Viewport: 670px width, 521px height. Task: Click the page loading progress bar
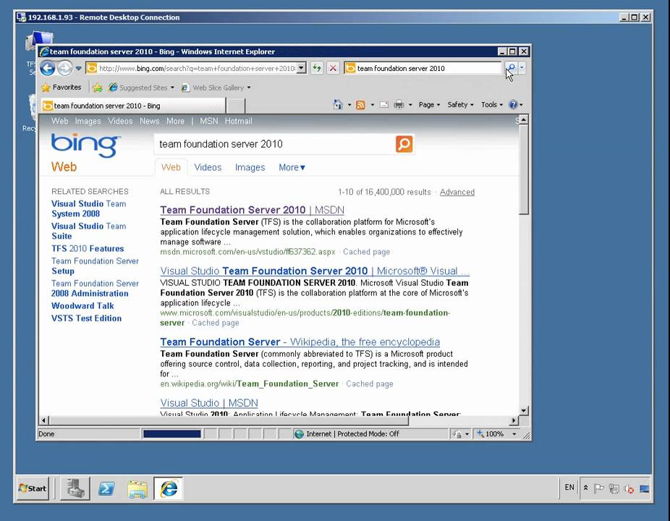[171, 434]
